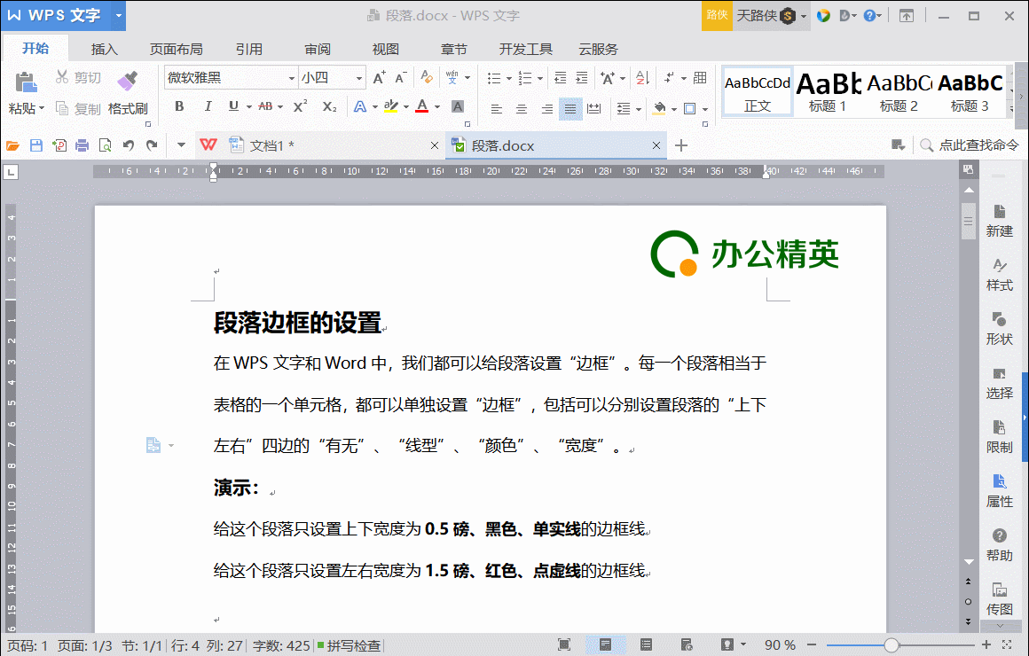
Task: Open the Properties (属性) side panel
Action: [x=999, y=491]
